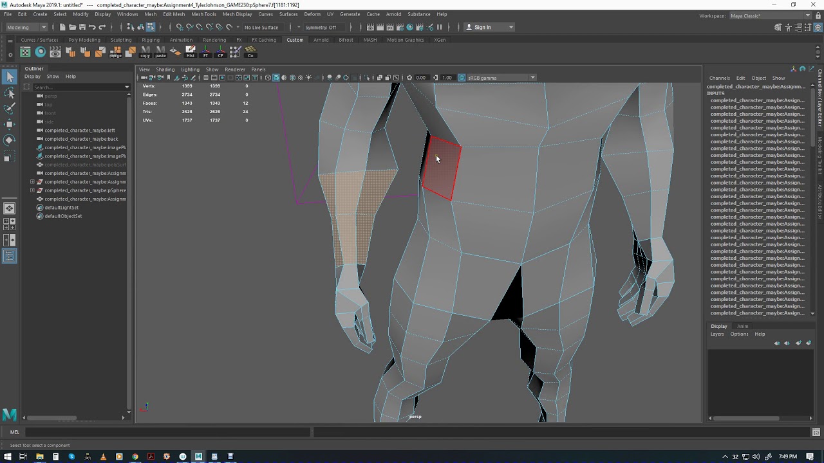This screenshot has width=824, height=463.
Task: Click Undo arrow on status line
Action: 92,27
